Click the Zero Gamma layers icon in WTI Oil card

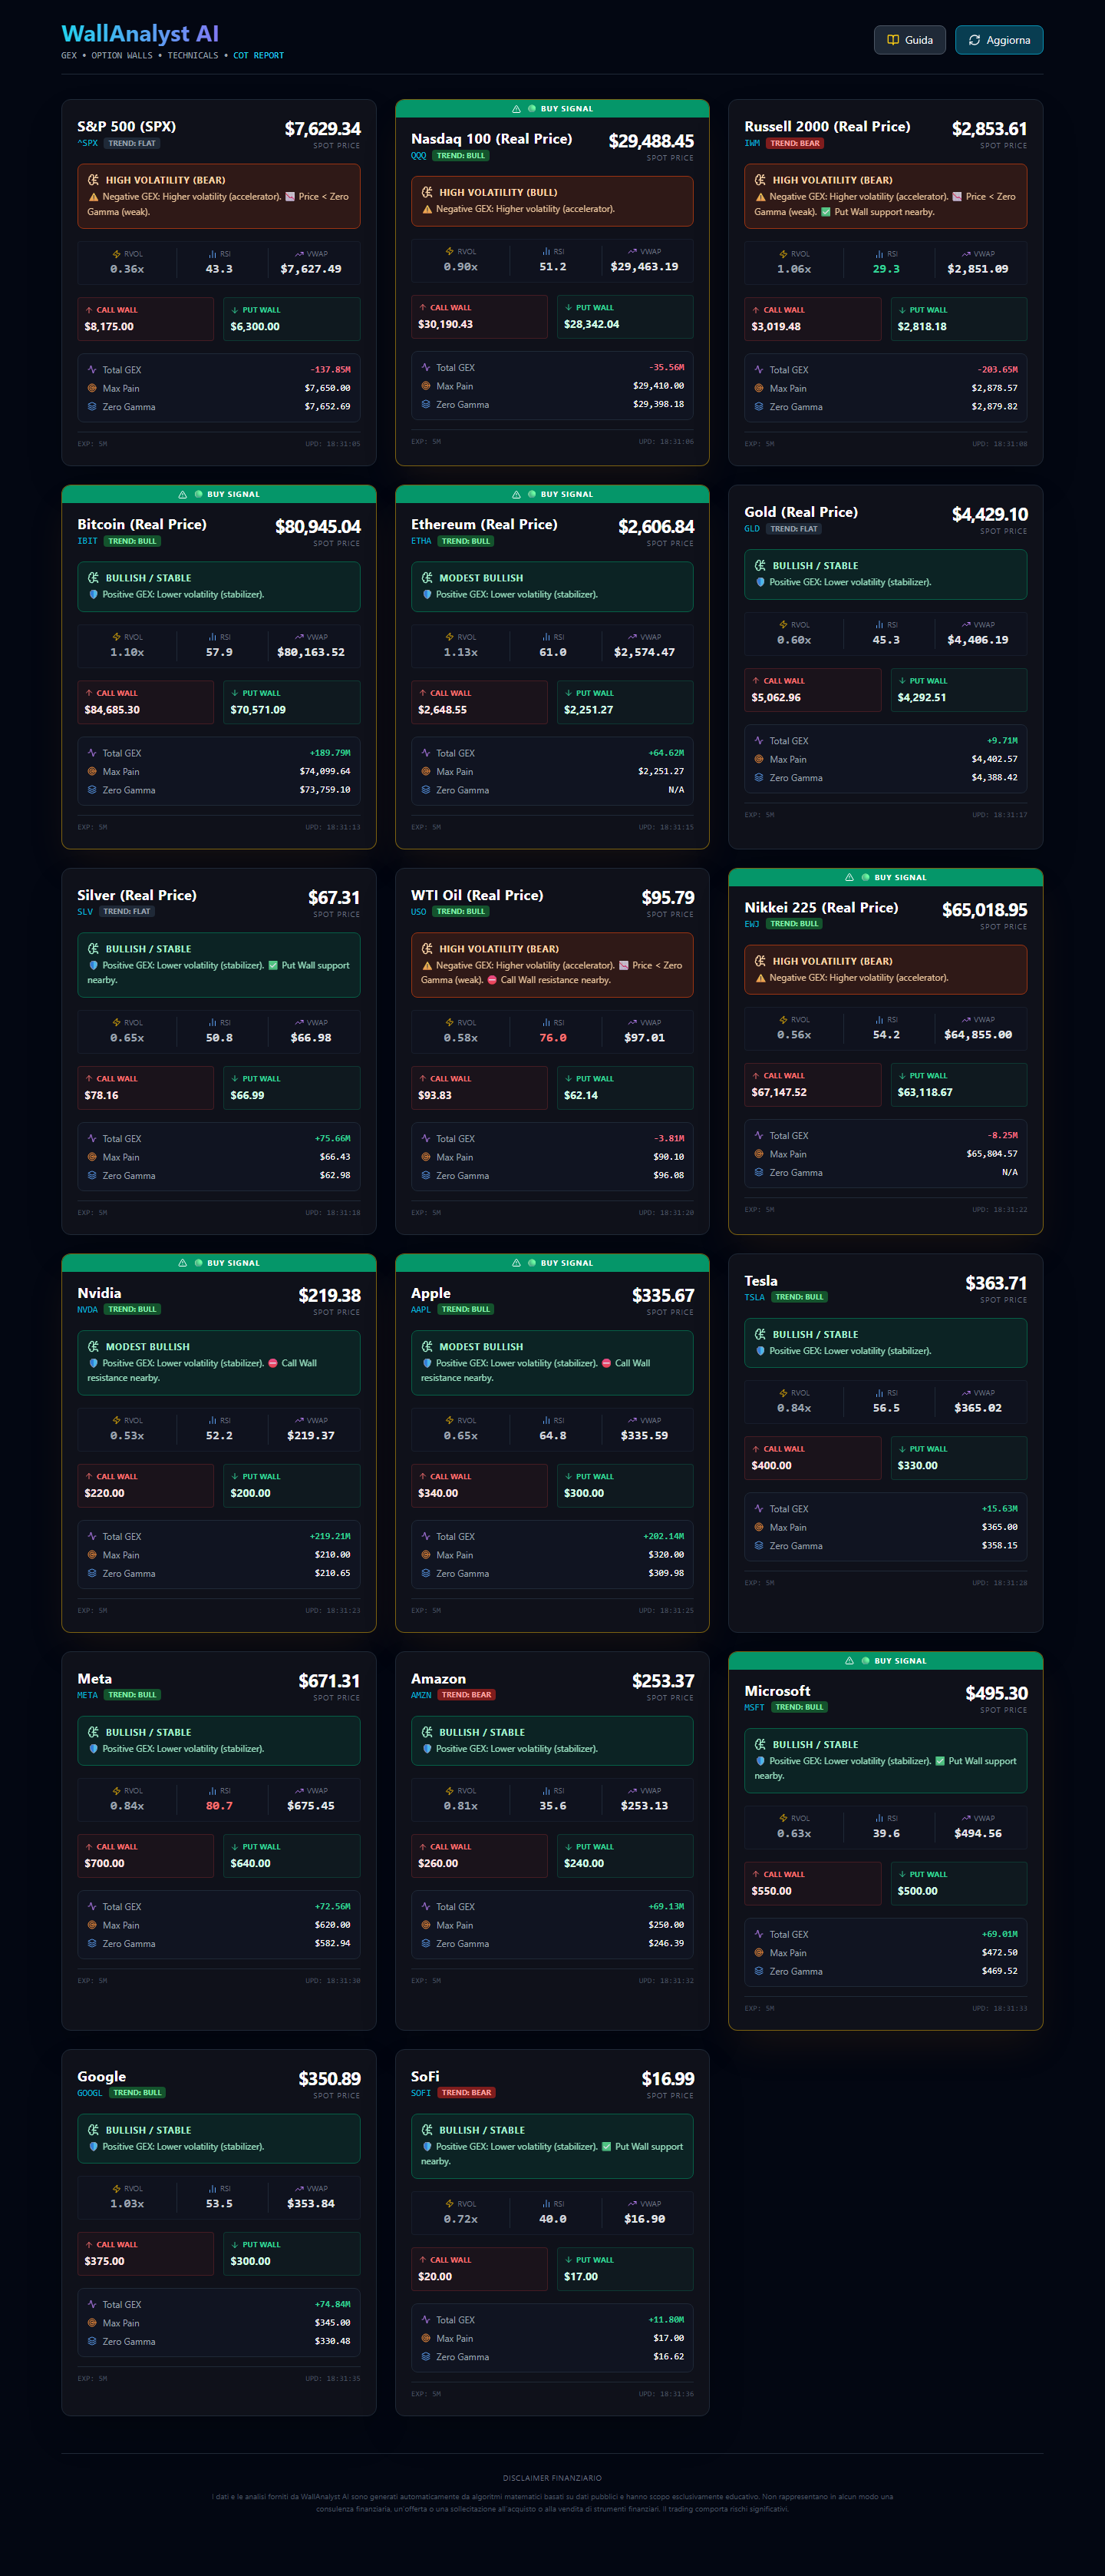pyautogui.click(x=426, y=1176)
